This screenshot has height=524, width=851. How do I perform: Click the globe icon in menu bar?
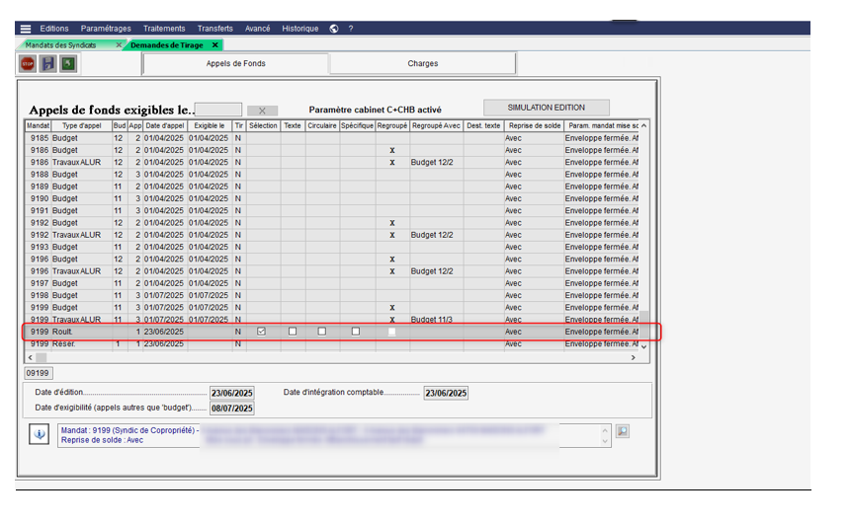click(334, 29)
